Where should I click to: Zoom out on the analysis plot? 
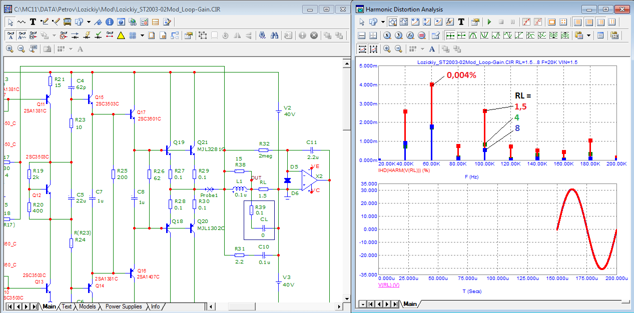[399, 49]
